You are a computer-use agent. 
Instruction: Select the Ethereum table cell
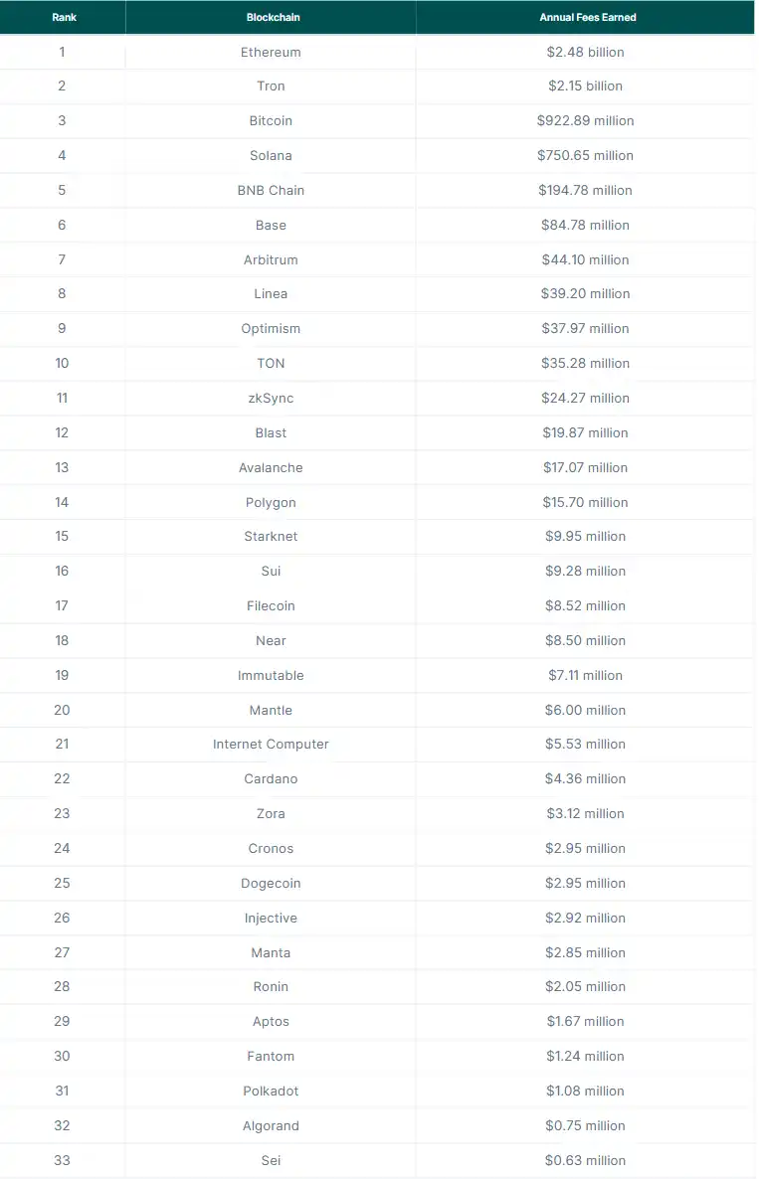[271, 52]
